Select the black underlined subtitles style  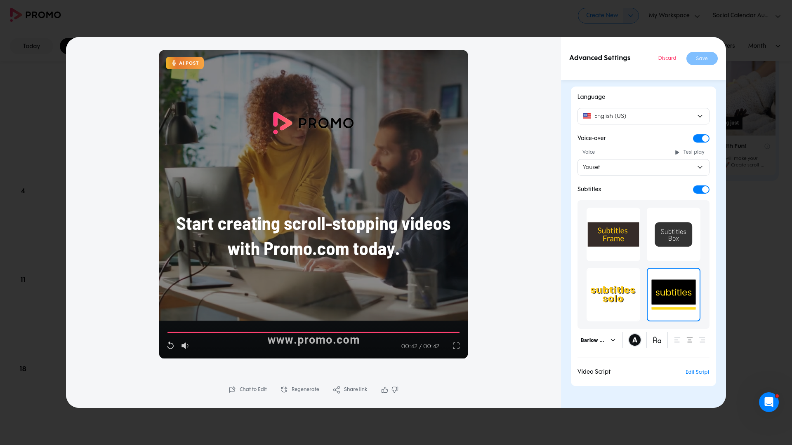(674, 295)
